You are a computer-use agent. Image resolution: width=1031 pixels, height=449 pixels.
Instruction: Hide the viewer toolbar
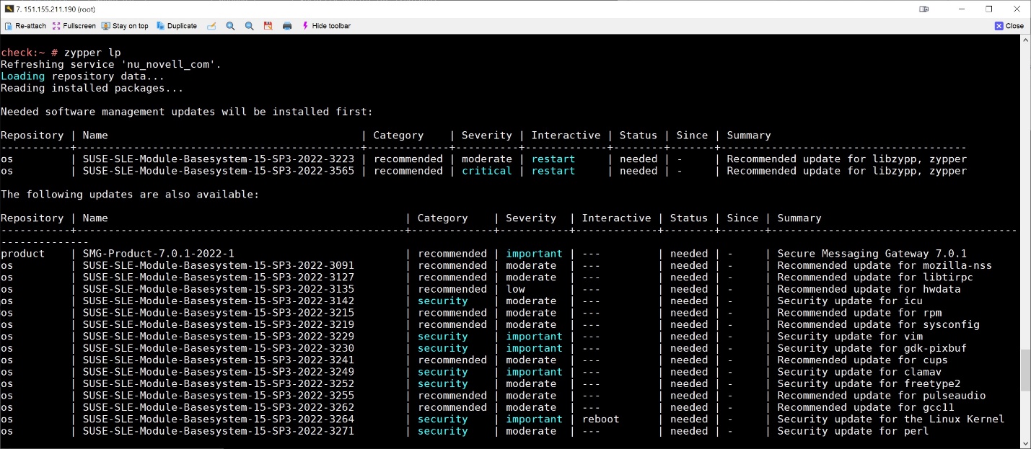(x=327, y=25)
